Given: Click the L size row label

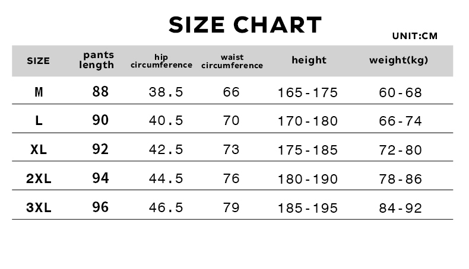Looking at the screenshot, I should pos(39,121).
